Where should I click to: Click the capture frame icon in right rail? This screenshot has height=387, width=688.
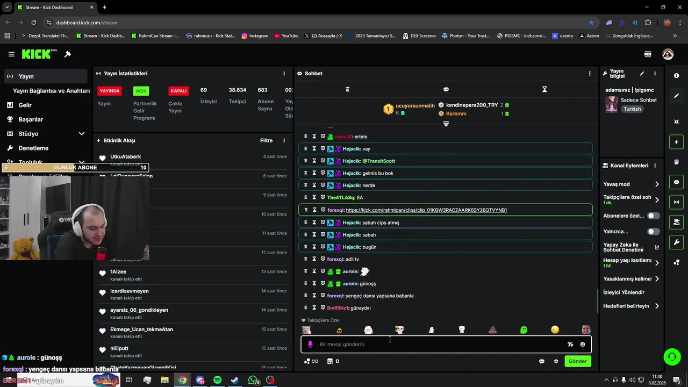coord(676,122)
